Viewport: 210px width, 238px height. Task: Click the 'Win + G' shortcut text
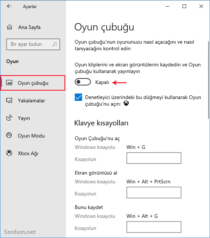tap(136, 147)
